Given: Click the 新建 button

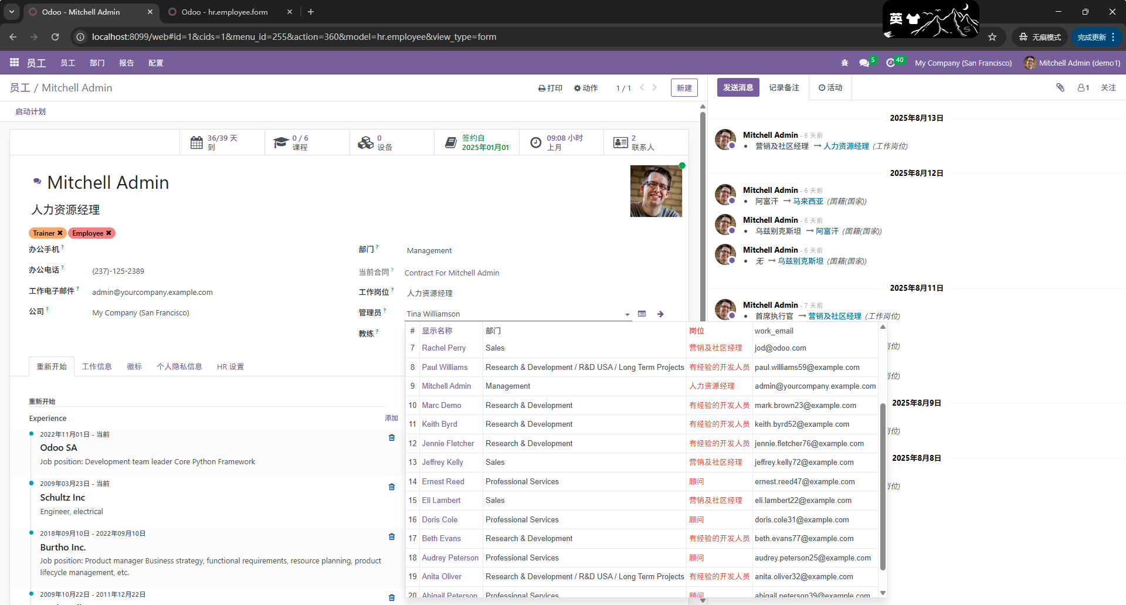Looking at the screenshot, I should pos(684,88).
